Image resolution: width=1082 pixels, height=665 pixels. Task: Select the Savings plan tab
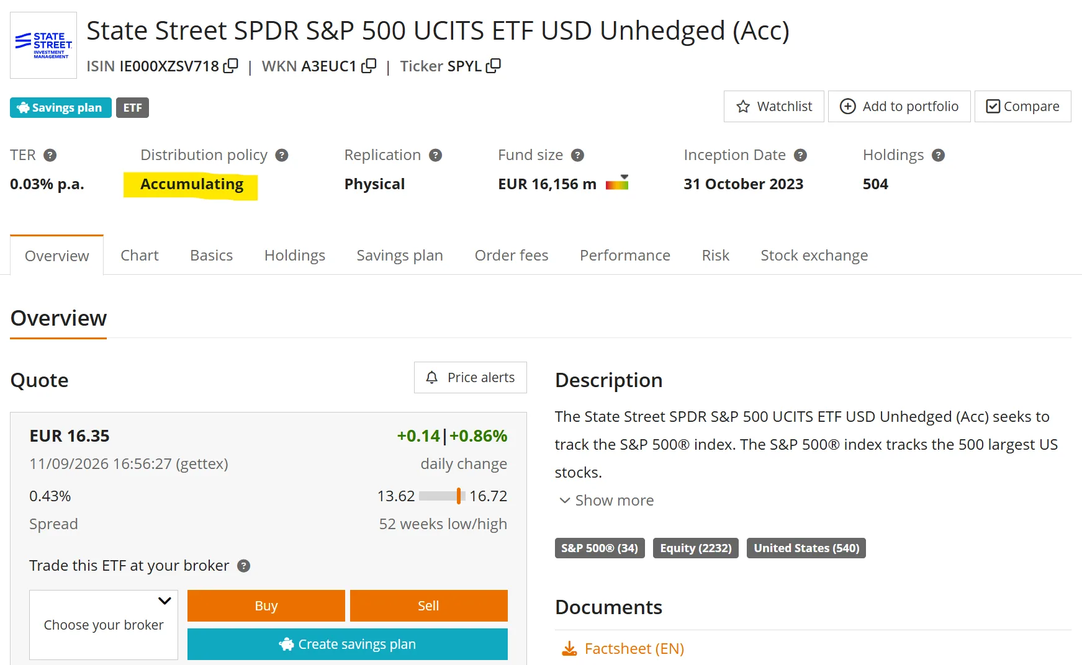click(x=400, y=256)
